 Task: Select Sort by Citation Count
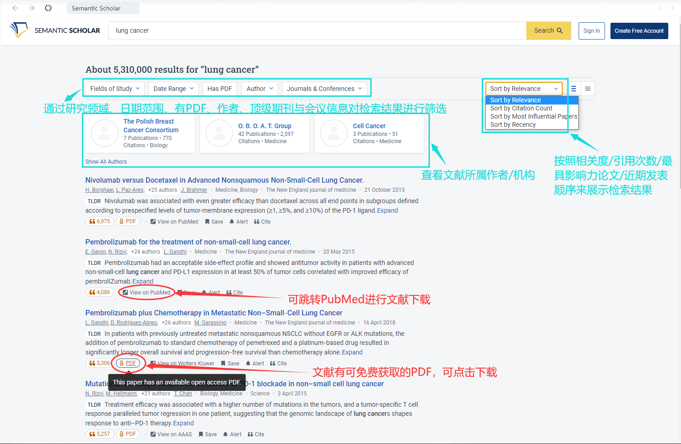521,108
